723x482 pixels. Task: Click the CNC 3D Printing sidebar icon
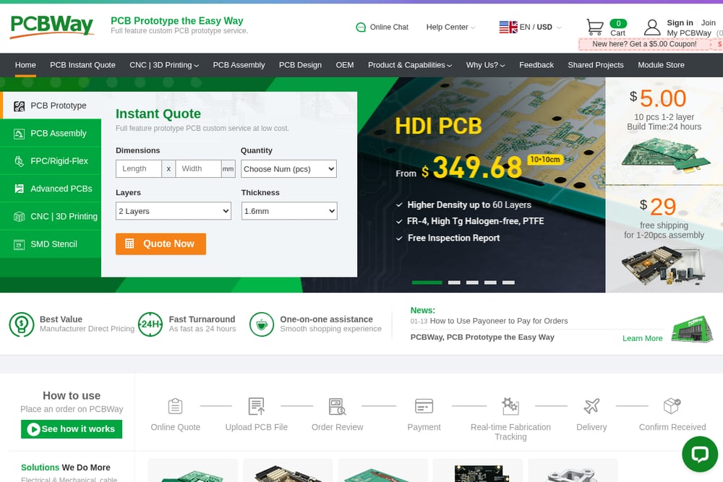[19, 217]
